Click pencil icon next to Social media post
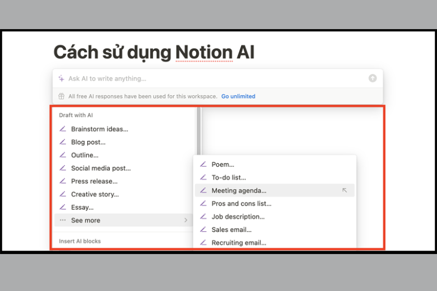 pos(63,168)
